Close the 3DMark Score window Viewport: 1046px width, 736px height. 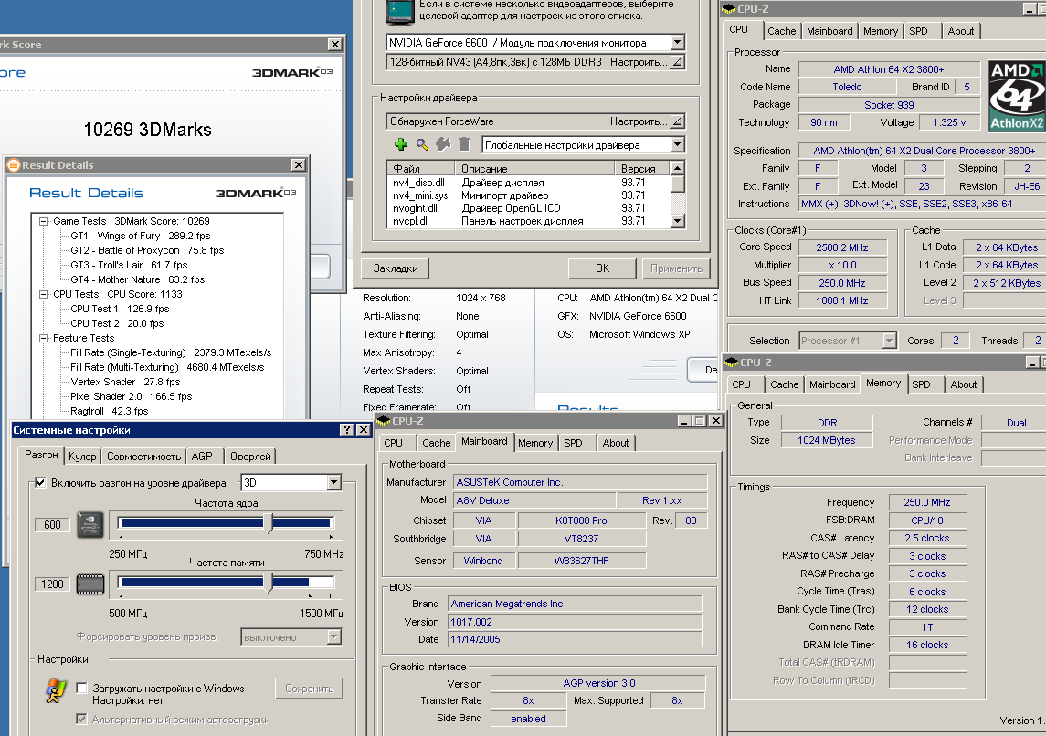pos(335,44)
